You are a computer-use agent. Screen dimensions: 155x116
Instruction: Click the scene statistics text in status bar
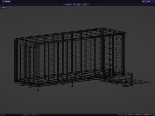(x=137, y=115)
